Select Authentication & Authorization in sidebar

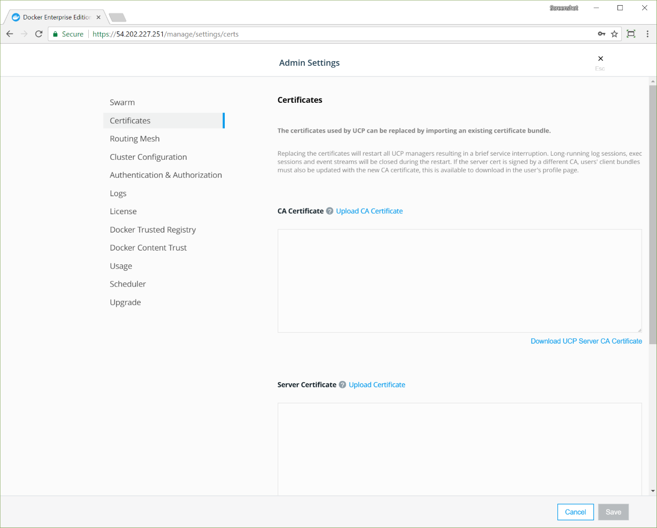pyautogui.click(x=166, y=175)
